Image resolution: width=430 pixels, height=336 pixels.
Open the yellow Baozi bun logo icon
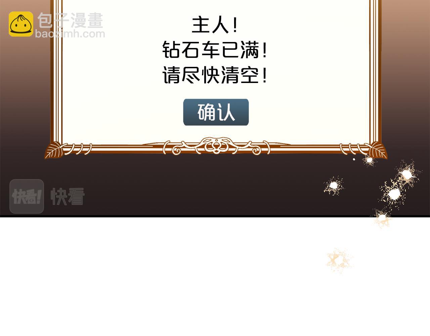pos(21,24)
